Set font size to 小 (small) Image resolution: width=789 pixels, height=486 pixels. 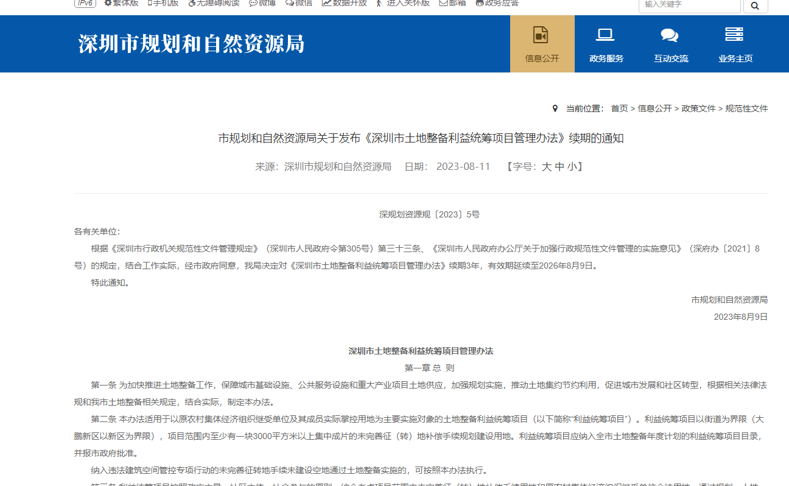click(572, 167)
